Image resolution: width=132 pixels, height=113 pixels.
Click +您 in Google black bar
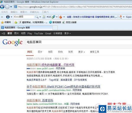[x=3, y=33]
